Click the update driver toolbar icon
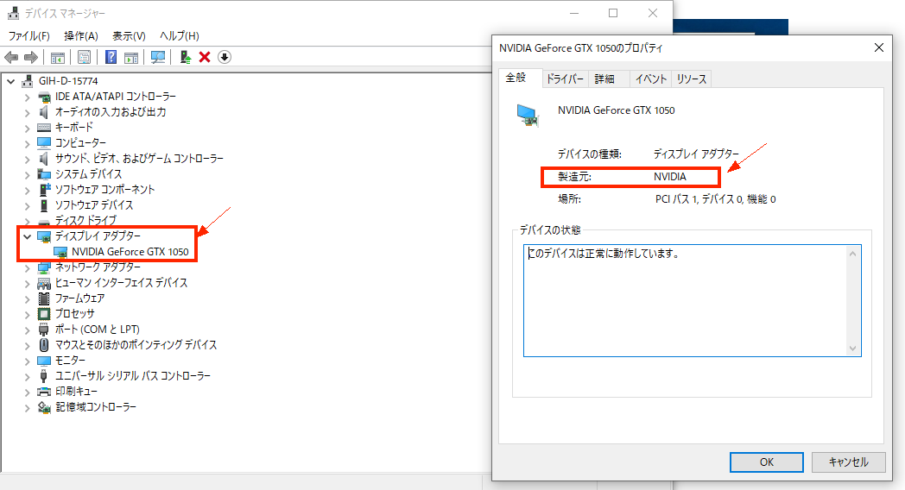905x490 pixels. pyautogui.click(x=186, y=57)
